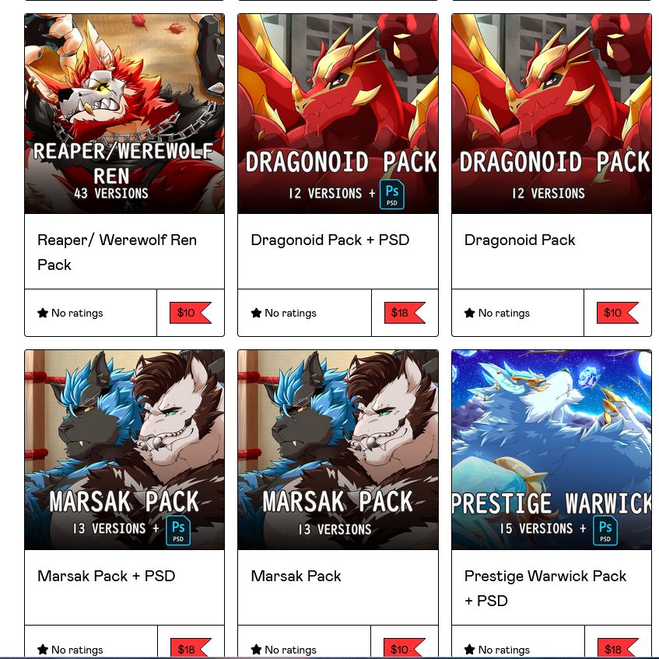Click the Prestige Warwick Pack + PSD title
659x659 pixels.
545,588
